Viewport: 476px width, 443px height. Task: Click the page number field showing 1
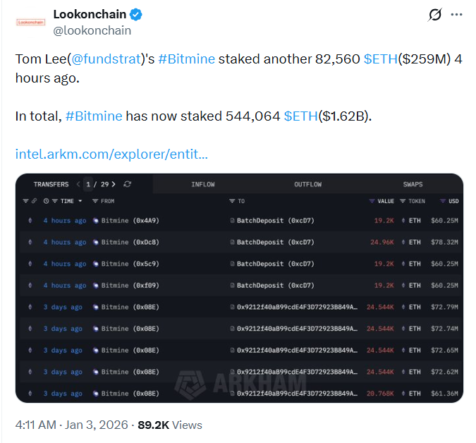point(88,184)
